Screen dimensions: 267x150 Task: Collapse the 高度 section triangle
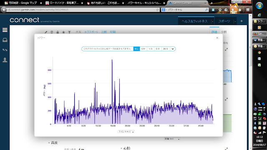tap(49, 143)
